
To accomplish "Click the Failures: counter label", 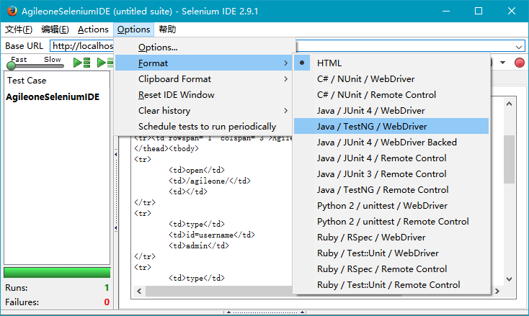I will click(x=22, y=302).
